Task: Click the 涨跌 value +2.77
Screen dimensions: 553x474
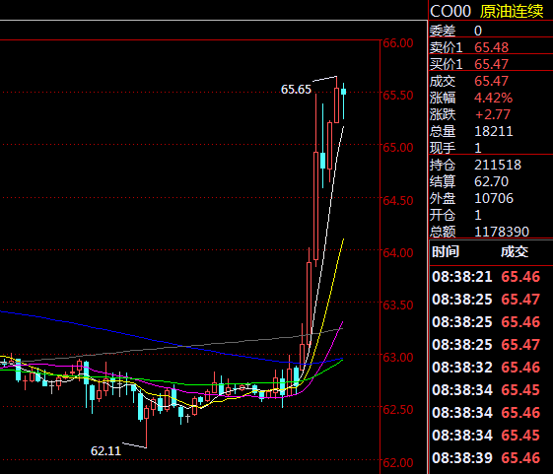Action: [x=493, y=114]
